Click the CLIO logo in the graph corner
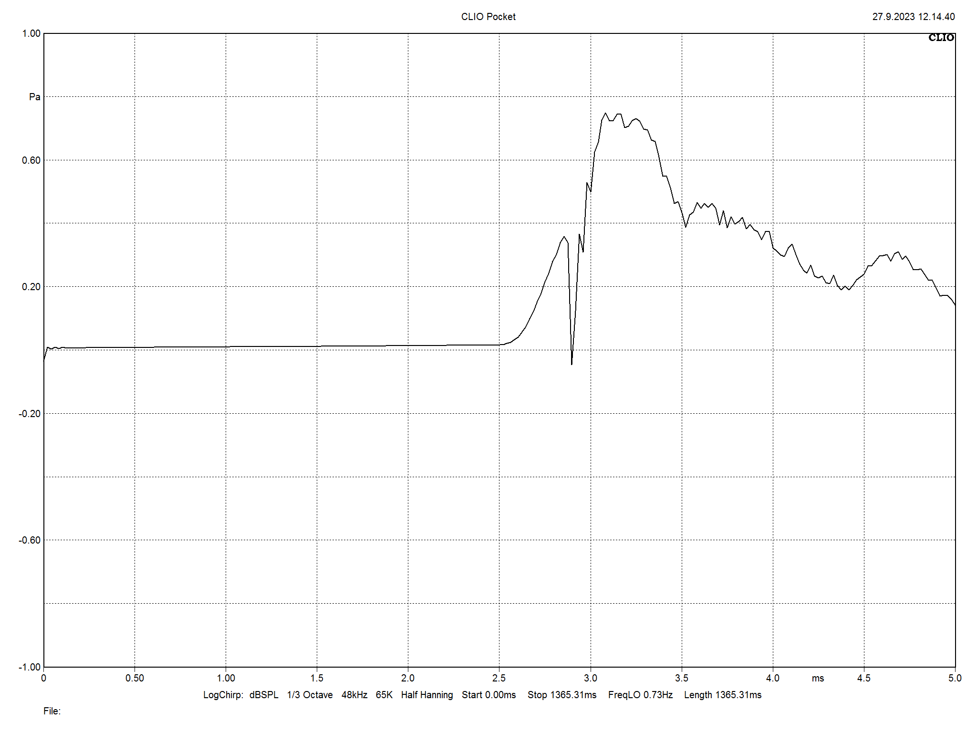 (x=941, y=38)
